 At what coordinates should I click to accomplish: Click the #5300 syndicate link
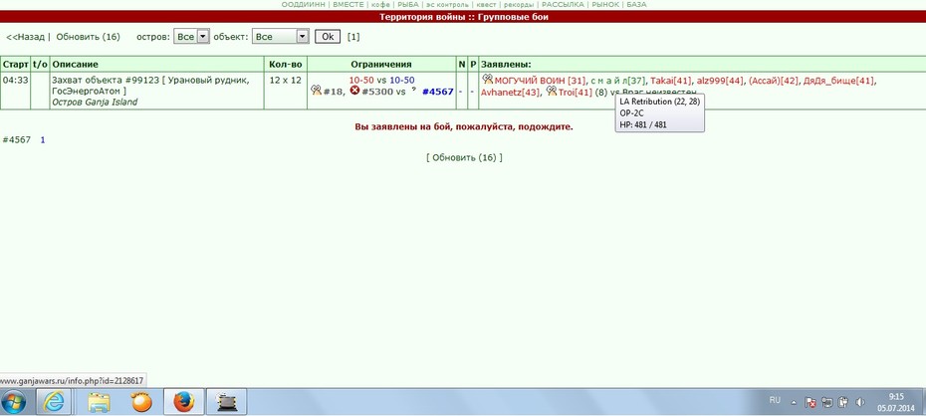pos(377,92)
